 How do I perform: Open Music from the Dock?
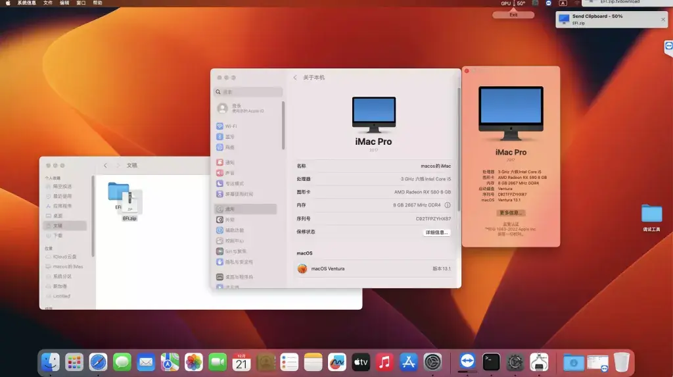pyautogui.click(x=385, y=362)
